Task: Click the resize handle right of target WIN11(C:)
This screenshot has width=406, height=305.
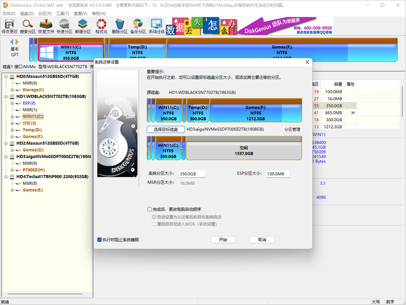Action: coord(181,150)
